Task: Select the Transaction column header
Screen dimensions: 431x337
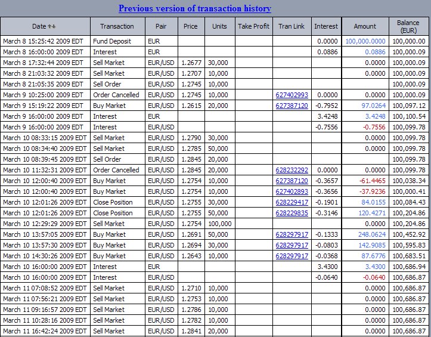Action: click(x=117, y=26)
